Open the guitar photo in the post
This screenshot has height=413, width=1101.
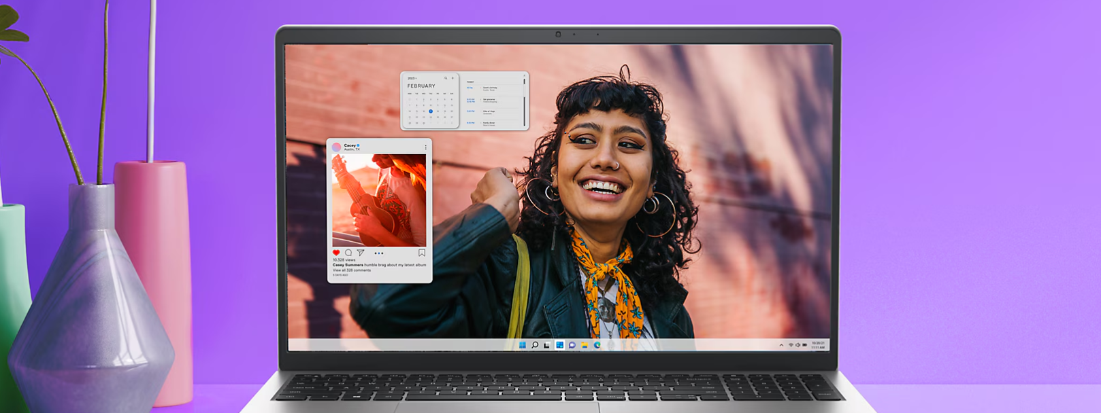click(x=379, y=200)
